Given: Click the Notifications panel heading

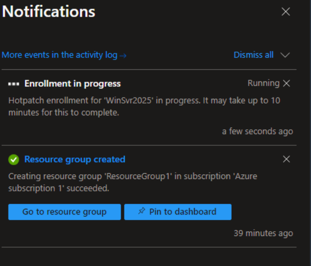Looking at the screenshot, I should [49, 11].
